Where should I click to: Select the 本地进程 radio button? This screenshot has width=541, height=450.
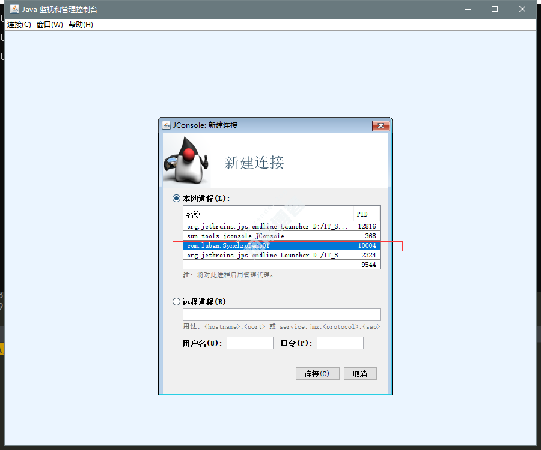(176, 199)
